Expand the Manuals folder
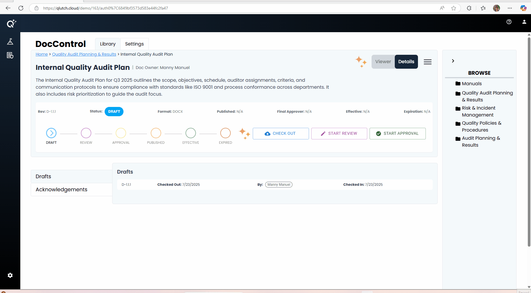Screen dimensions: 531x293 (x=472, y=84)
